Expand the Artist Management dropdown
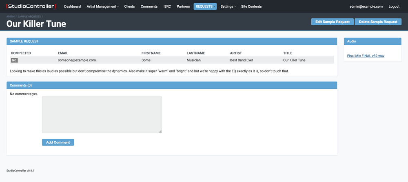 click(102, 7)
